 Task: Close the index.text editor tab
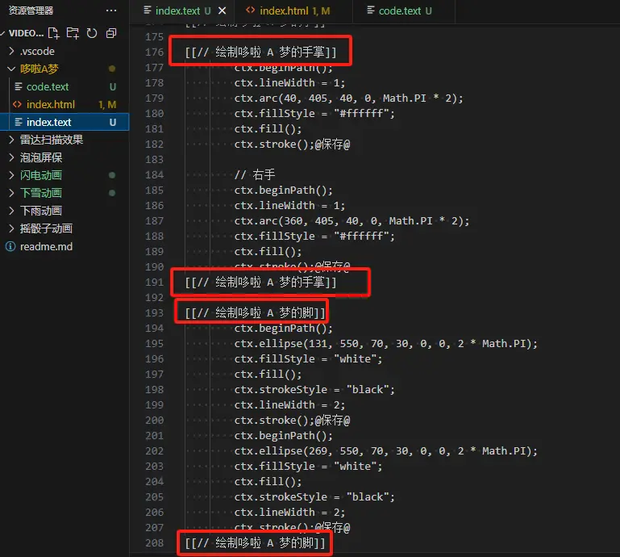[x=223, y=10]
